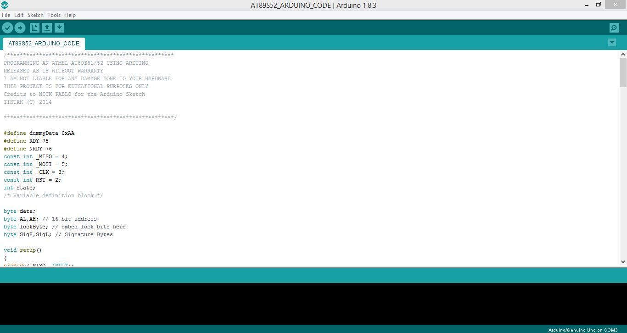Open the Help menu
Viewport: 627px width, 333px height.
tap(70, 15)
